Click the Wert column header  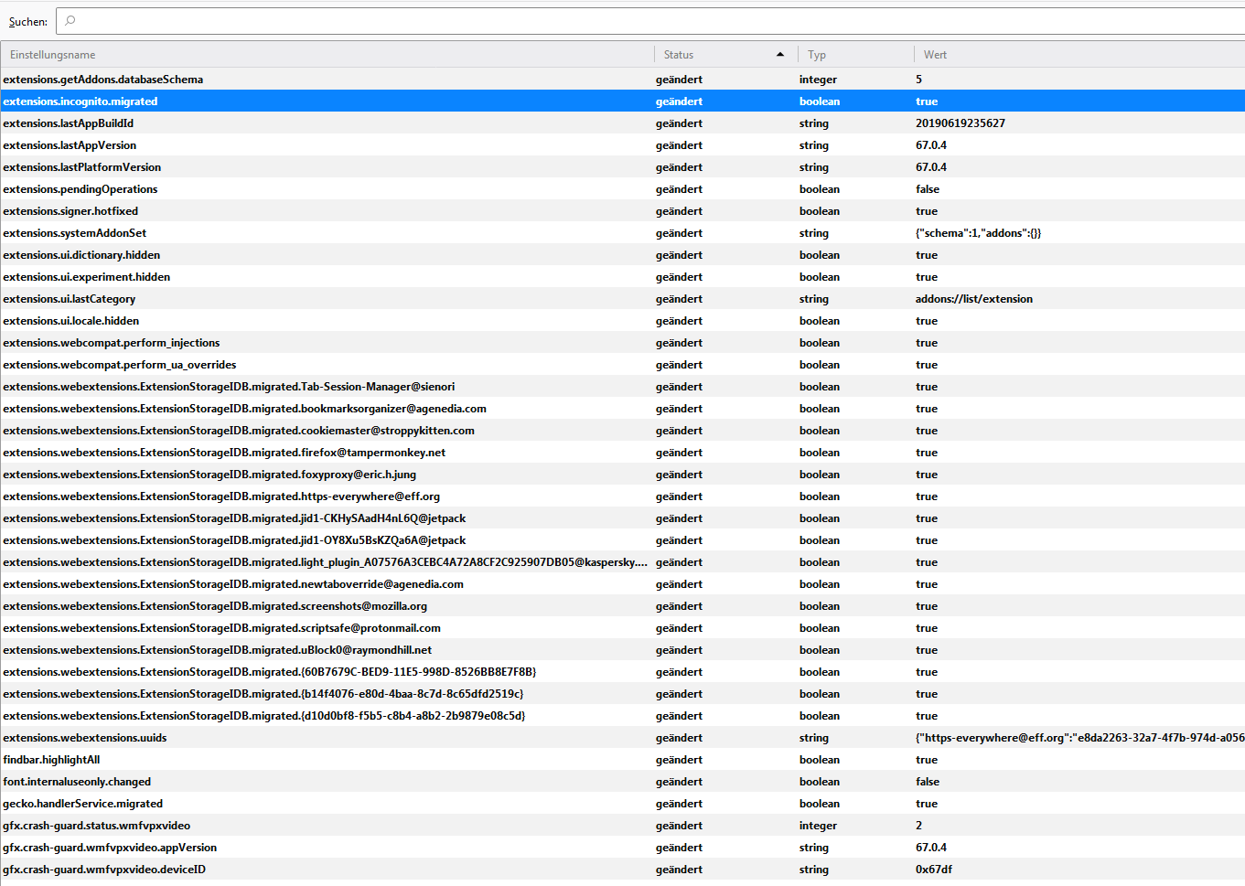pos(935,55)
